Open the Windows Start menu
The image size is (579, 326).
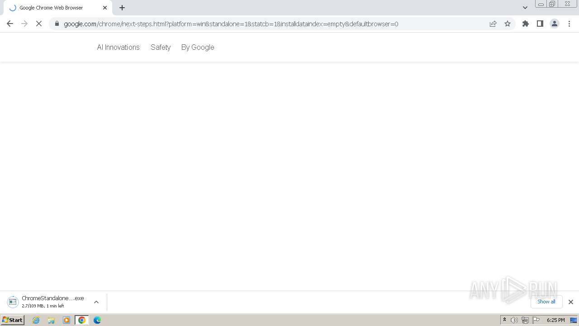[12, 320]
